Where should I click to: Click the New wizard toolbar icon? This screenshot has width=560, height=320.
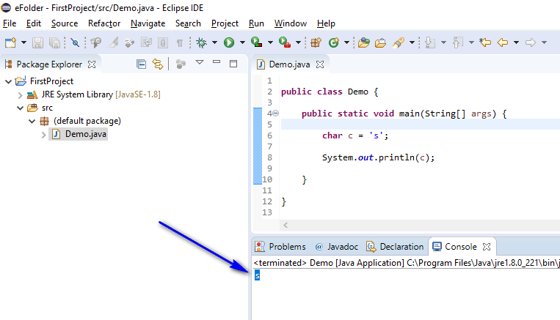pos(10,42)
